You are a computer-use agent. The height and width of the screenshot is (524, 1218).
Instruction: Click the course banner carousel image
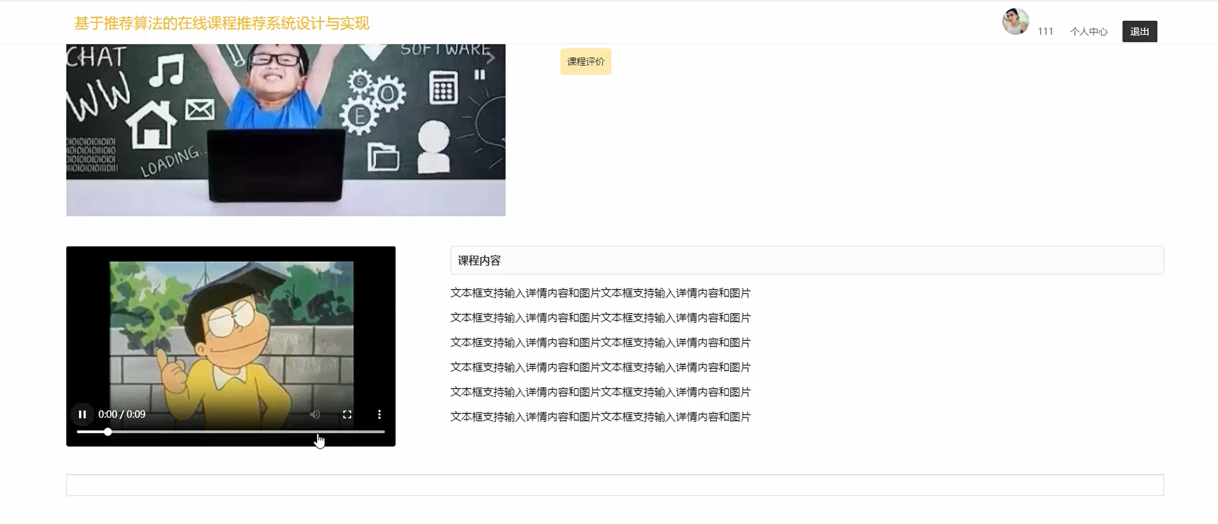[286, 130]
